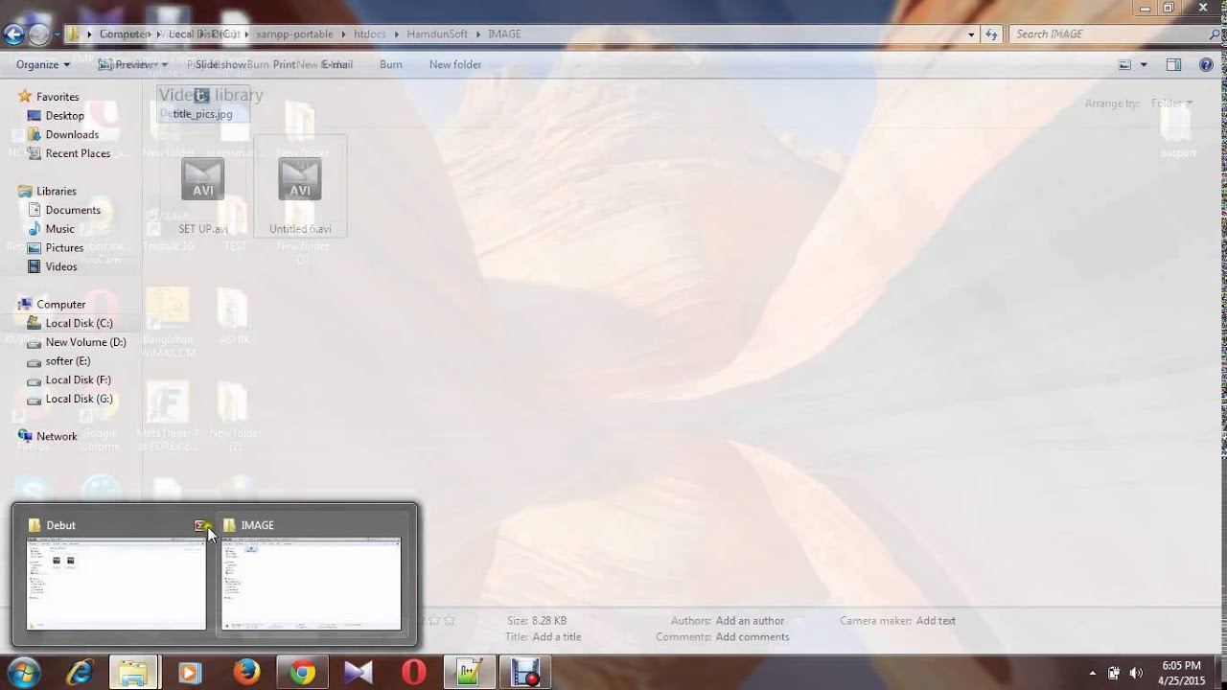This screenshot has height=690, width=1227.
Task: Click the Change your view icon
Action: click(1125, 64)
